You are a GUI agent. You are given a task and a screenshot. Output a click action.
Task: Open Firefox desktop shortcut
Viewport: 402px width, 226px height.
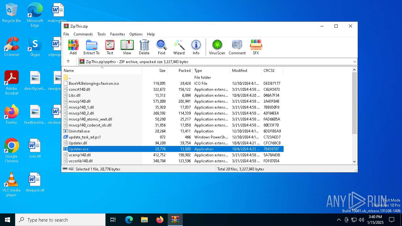(12, 115)
